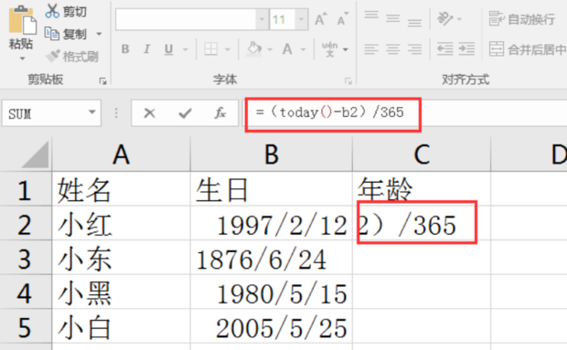
Task: Toggle wrap text (自动换行)
Action: click(x=522, y=19)
